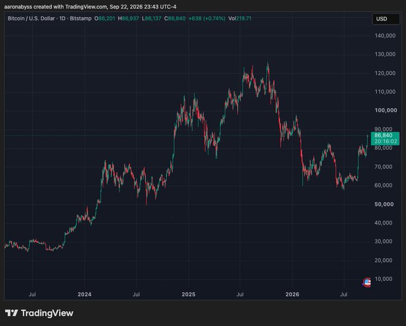Screen dimensions: 406x326
Task: Click the 60,000 price axis label
Action: (x=383, y=186)
